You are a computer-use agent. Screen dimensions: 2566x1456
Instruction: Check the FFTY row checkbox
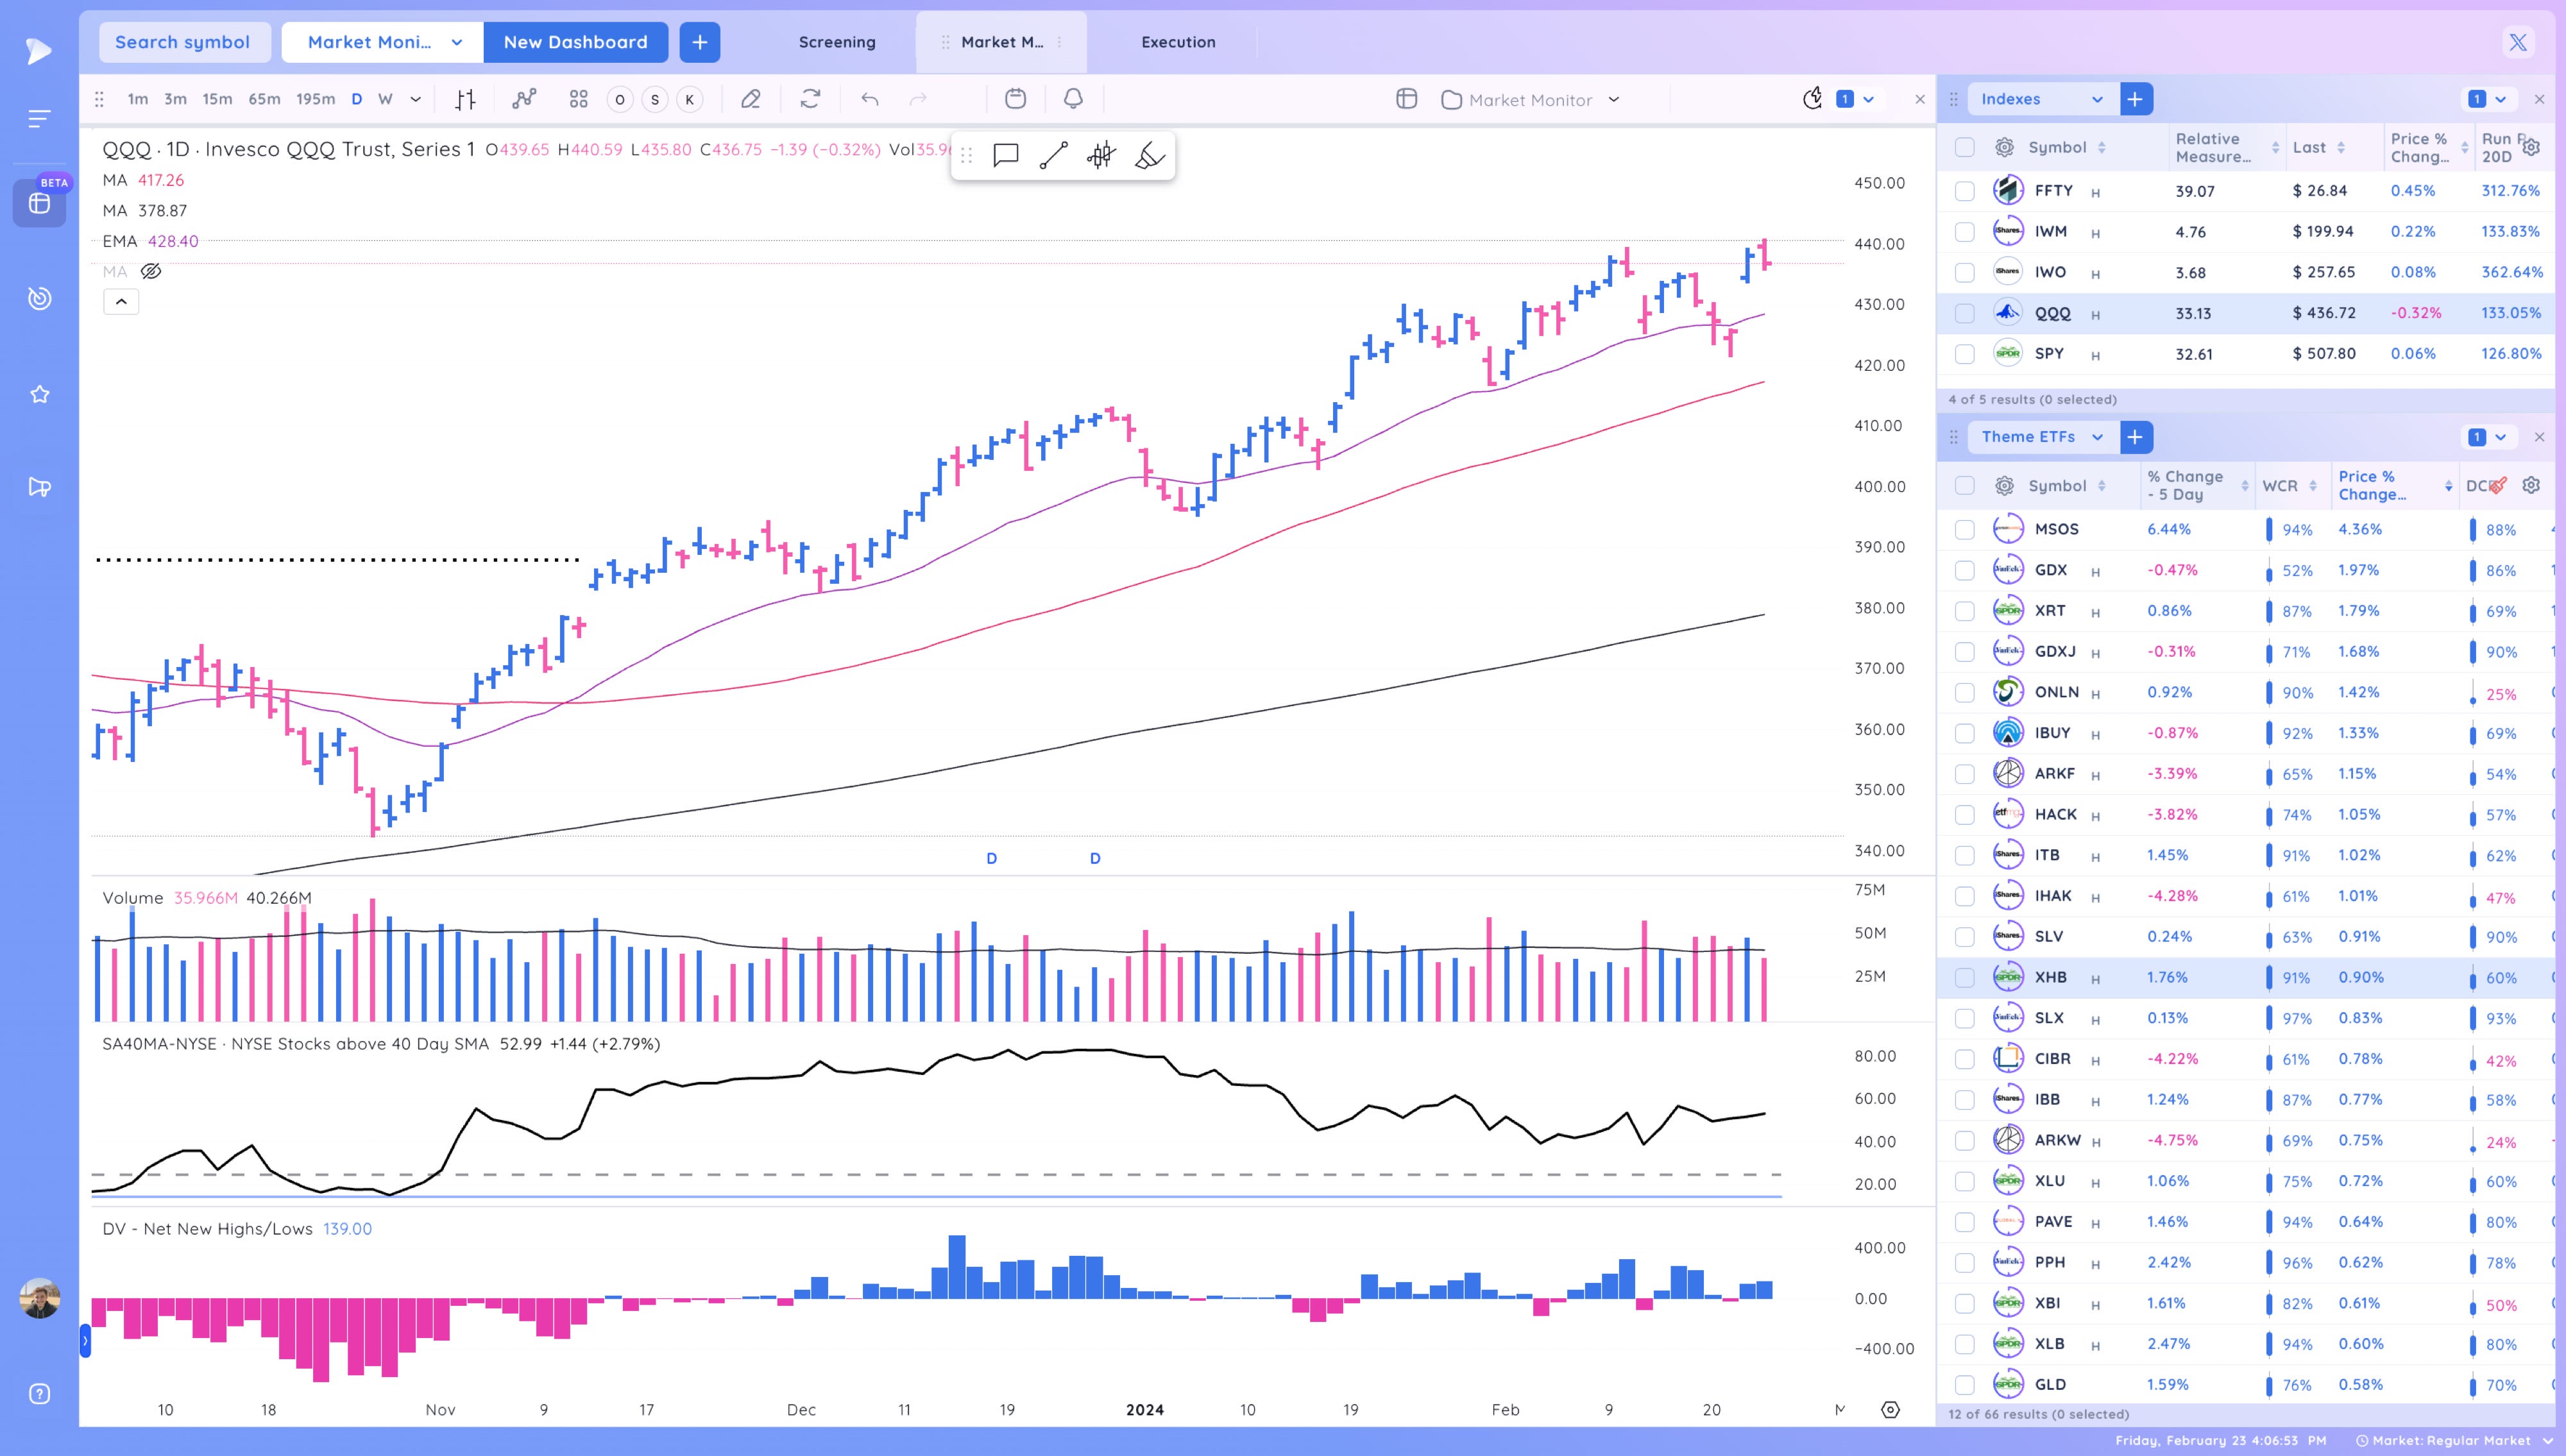(1964, 191)
